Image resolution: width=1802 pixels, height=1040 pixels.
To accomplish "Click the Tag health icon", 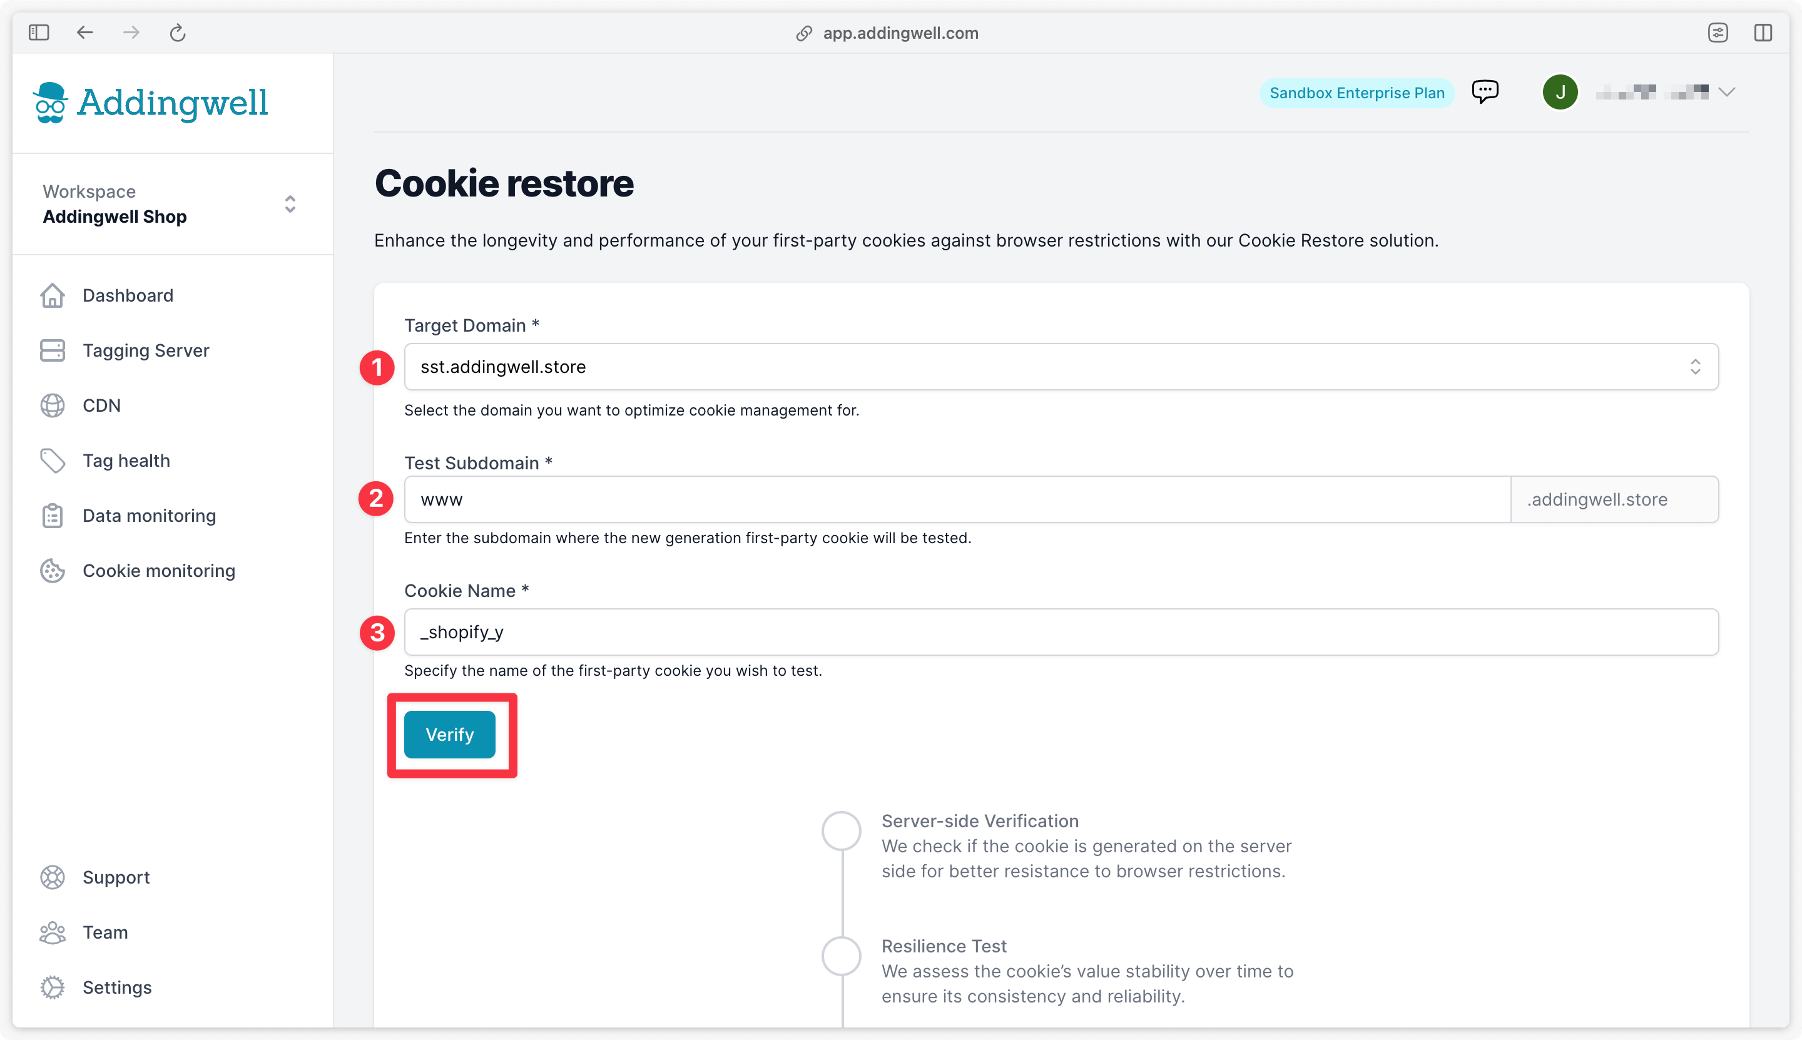I will [x=51, y=461].
